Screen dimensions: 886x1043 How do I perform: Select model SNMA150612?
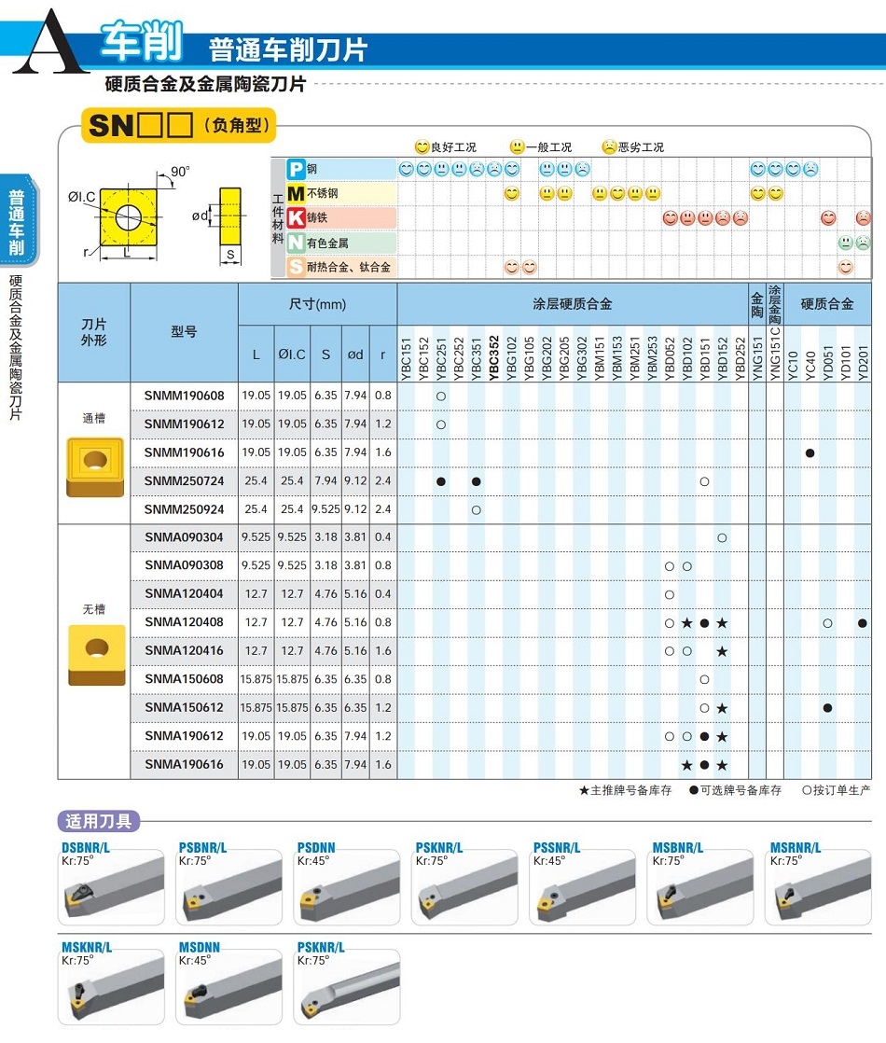click(x=185, y=707)
